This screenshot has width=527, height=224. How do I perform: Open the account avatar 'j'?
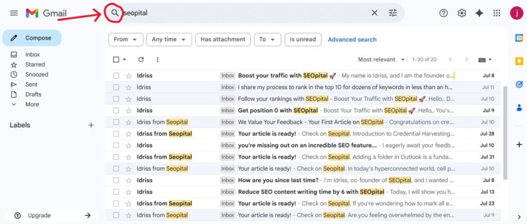(x=516, y=13)
